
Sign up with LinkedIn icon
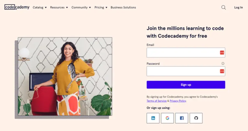(x=153, y=118)
